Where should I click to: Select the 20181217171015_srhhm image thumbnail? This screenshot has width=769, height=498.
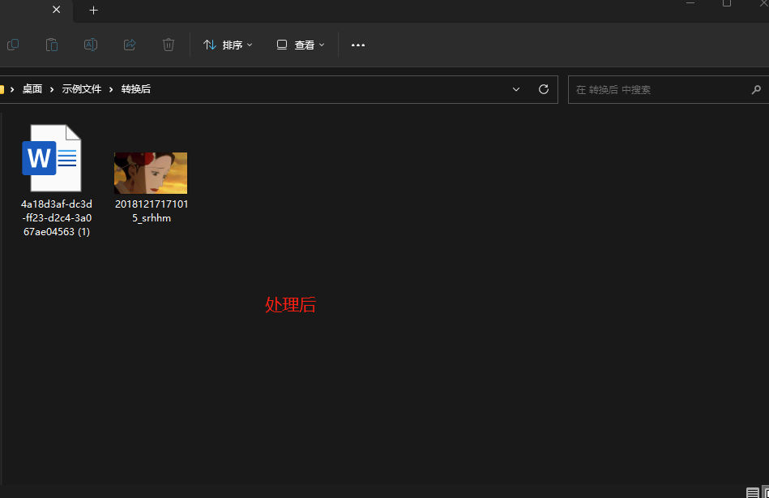pyautogui.click(x=151, y=172)
